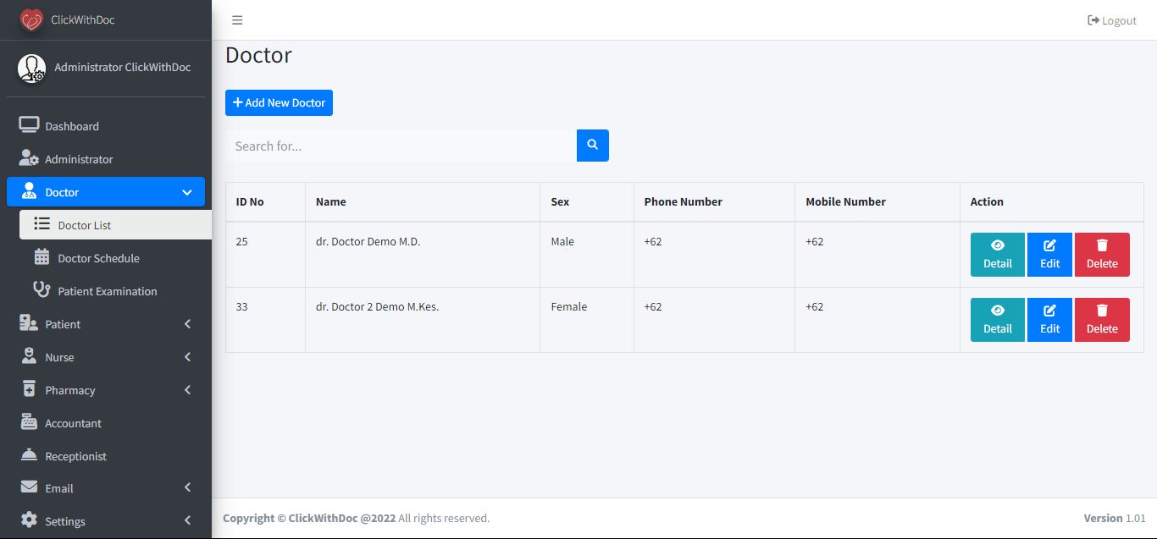The width and height of the screenshot is (1157, 539).
Task: Open the Doctor List menu item
Action: tap(85, 225)
